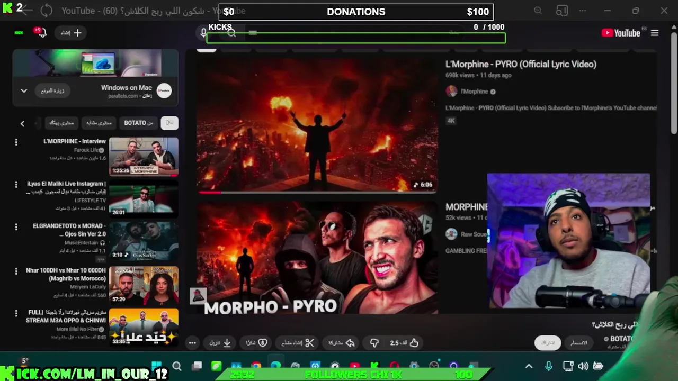Show hidden system tray icons chevron
The width and height of the screenshot is (678, 381).
(x=529, y=366)
